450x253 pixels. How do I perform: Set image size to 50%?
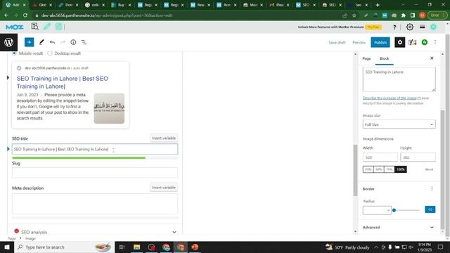click(x=378, y=169)
